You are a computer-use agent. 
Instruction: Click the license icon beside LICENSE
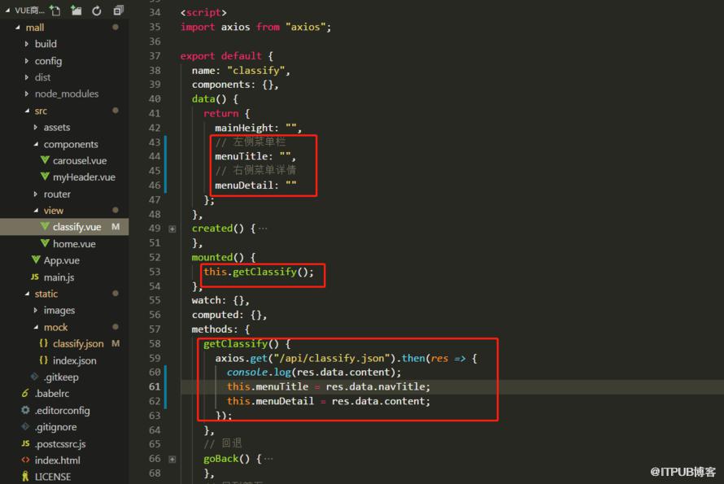point(25,477)
